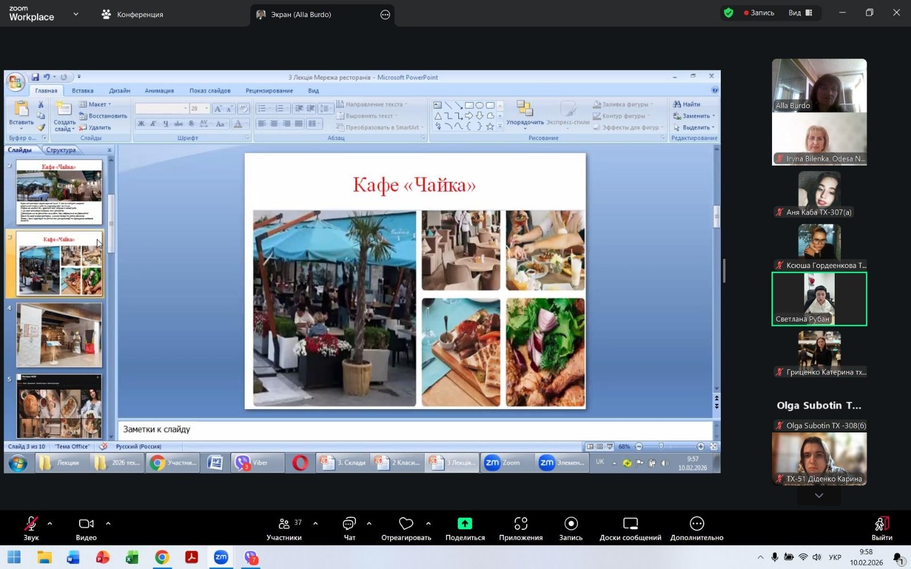Select the shared screen Alla Burdo tab
This screenshot has width=911, height=569.
coord(300,14)
